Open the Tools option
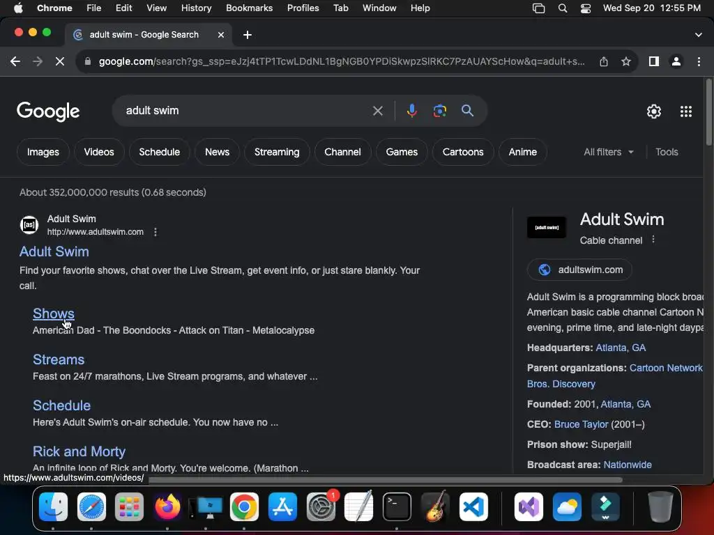 [667, 152]
